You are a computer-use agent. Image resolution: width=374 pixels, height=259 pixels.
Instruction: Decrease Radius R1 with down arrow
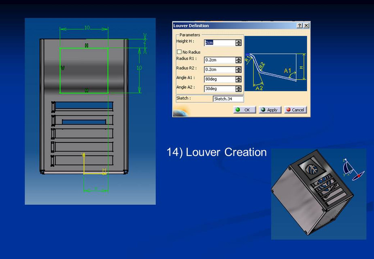(238, 62)
